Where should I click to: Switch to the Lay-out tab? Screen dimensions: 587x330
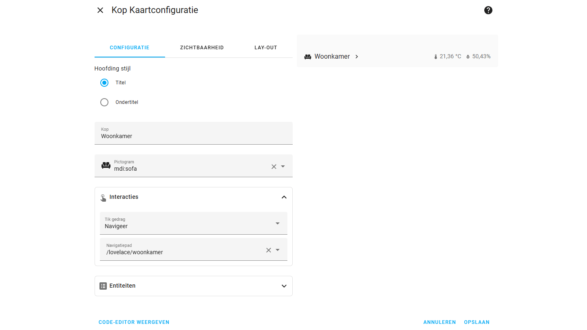point(266,48)
